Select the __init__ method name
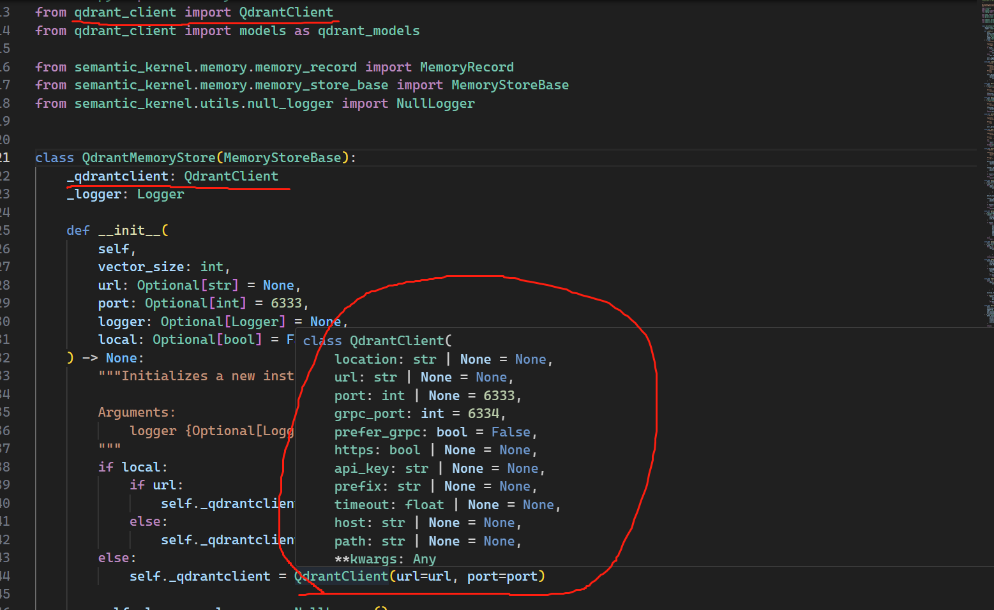The width and height of the screenshot is (994, 610). (x=133, y=230)
